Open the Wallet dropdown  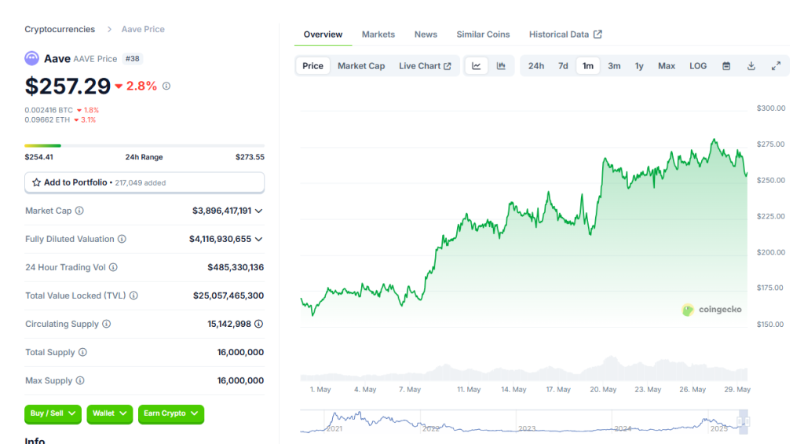click(x=110, y=413)
